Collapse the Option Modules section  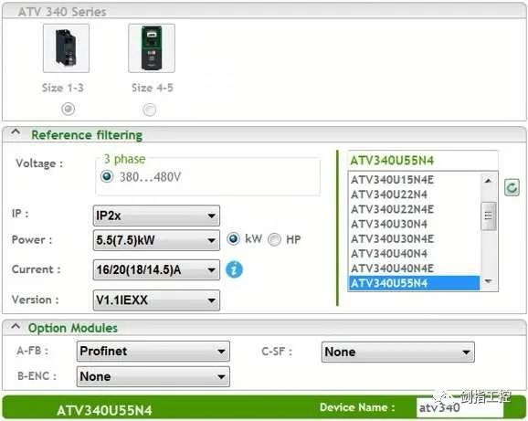[16, 326]
